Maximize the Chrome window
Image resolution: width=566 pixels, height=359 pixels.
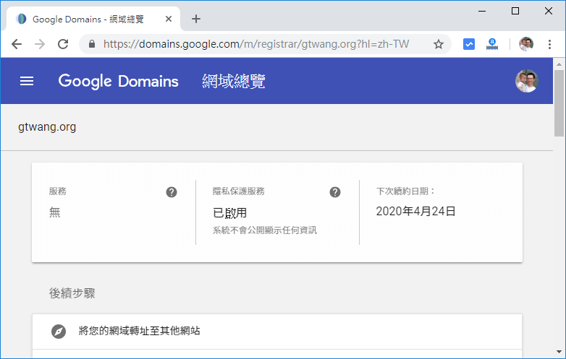[x=515, y=11]
